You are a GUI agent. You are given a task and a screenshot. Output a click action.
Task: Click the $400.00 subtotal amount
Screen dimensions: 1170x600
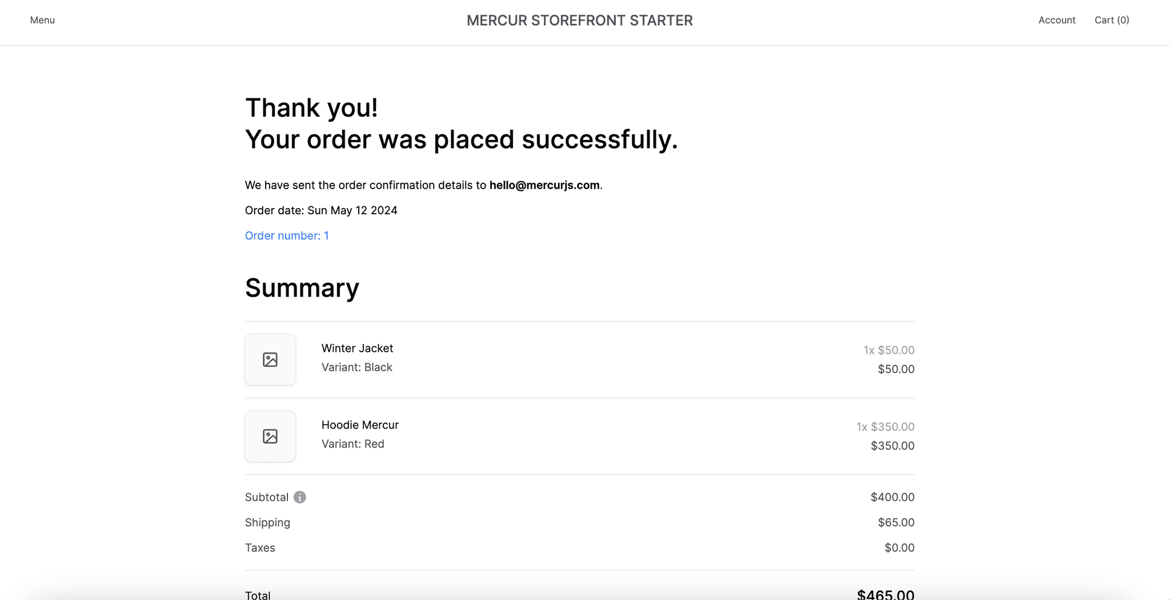pos(892,497)
